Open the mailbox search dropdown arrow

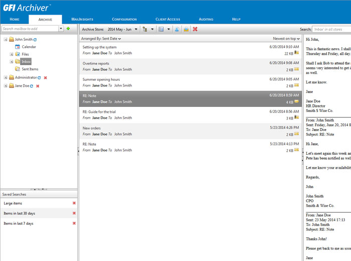pos(61,29)
